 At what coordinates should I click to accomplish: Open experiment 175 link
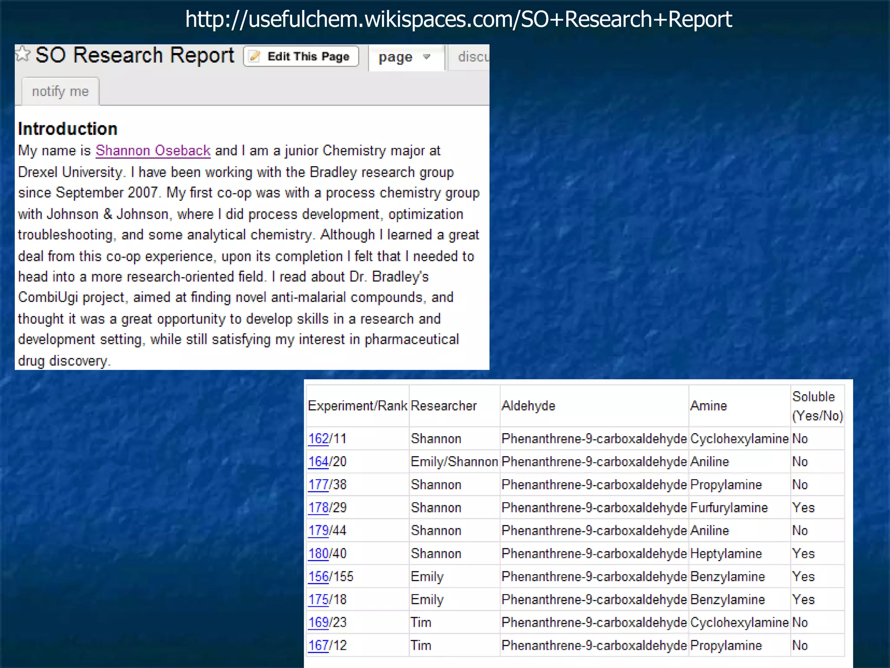pos(319,600)
